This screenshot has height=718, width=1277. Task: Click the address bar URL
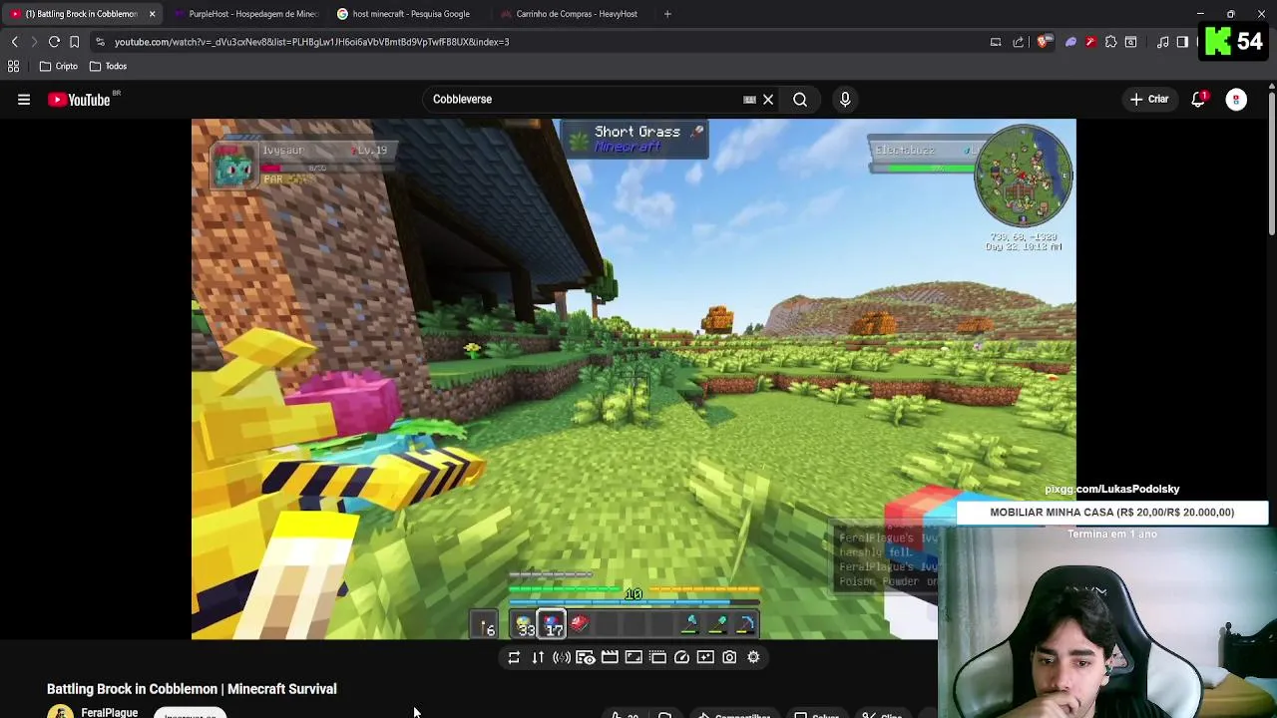(x=311, y=42)
